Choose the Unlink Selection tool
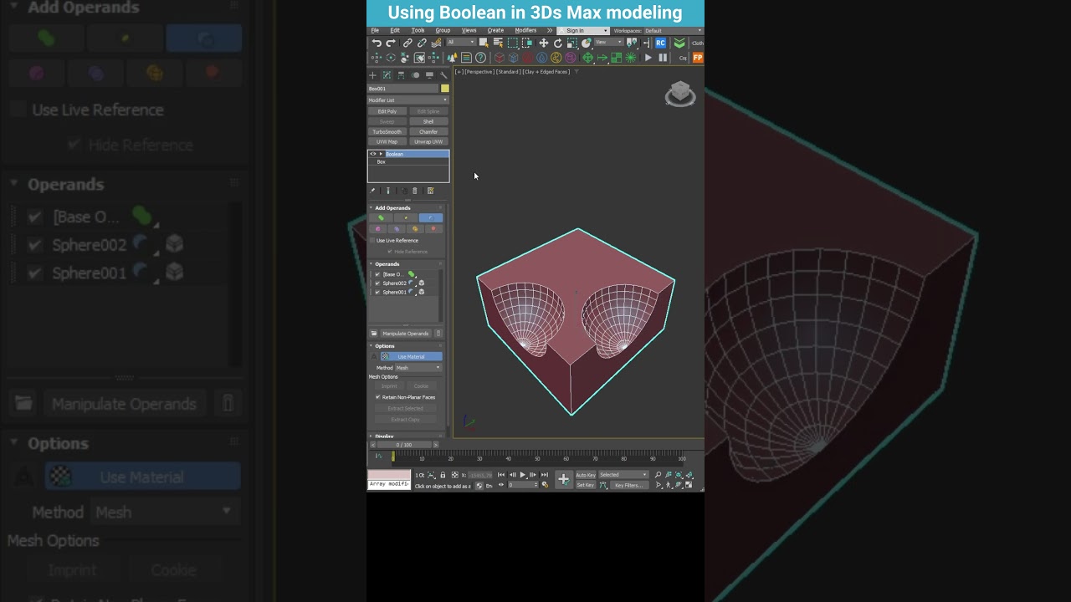Image resolution: width=1071 pixels, height=602 pixels. [x=422, y=43]
